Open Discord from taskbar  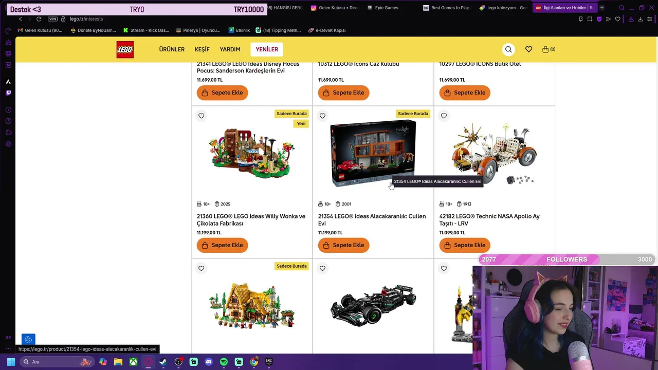(x=208, y=362)
